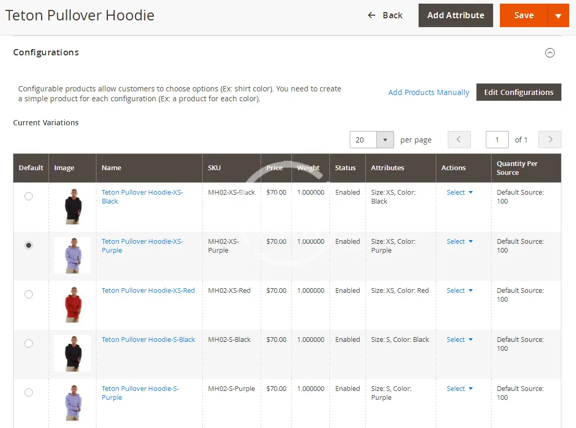Open the 20 per page dropdown
576x428 pixels.
point(385,140)
